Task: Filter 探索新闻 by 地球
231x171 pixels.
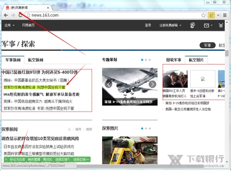Action: tap(89, 129)
